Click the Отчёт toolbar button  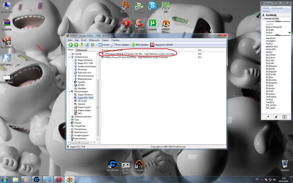104,45
